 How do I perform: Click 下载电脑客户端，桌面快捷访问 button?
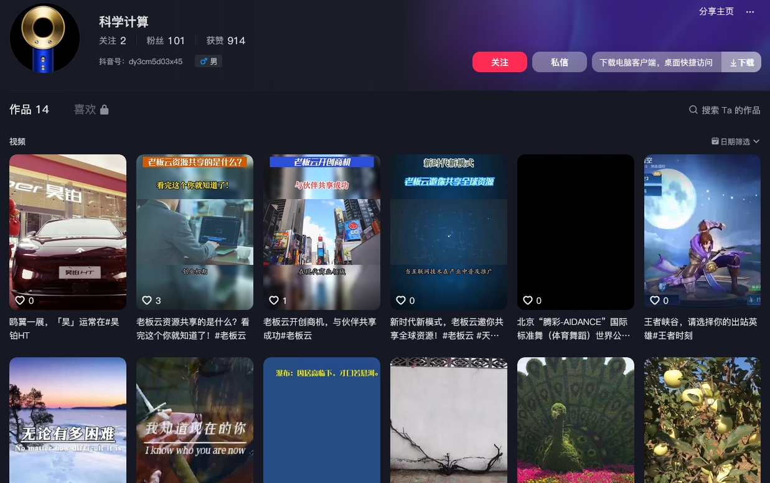click(657, 62)
